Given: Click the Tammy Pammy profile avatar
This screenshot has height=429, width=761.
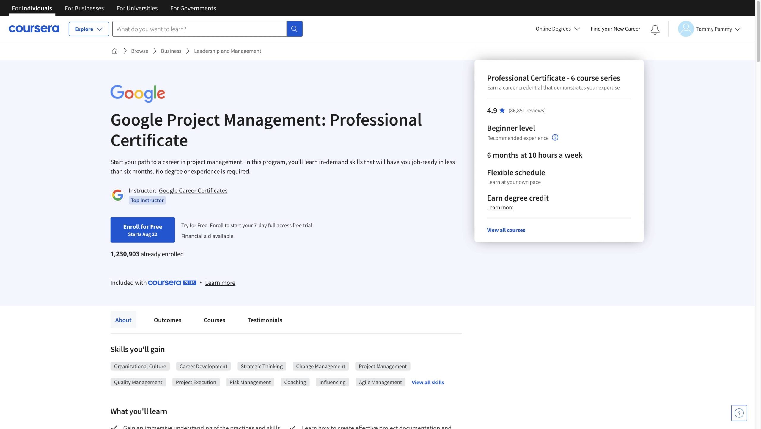Looking at the screenshot, I should pyautogui.click(x=685, y=29).
